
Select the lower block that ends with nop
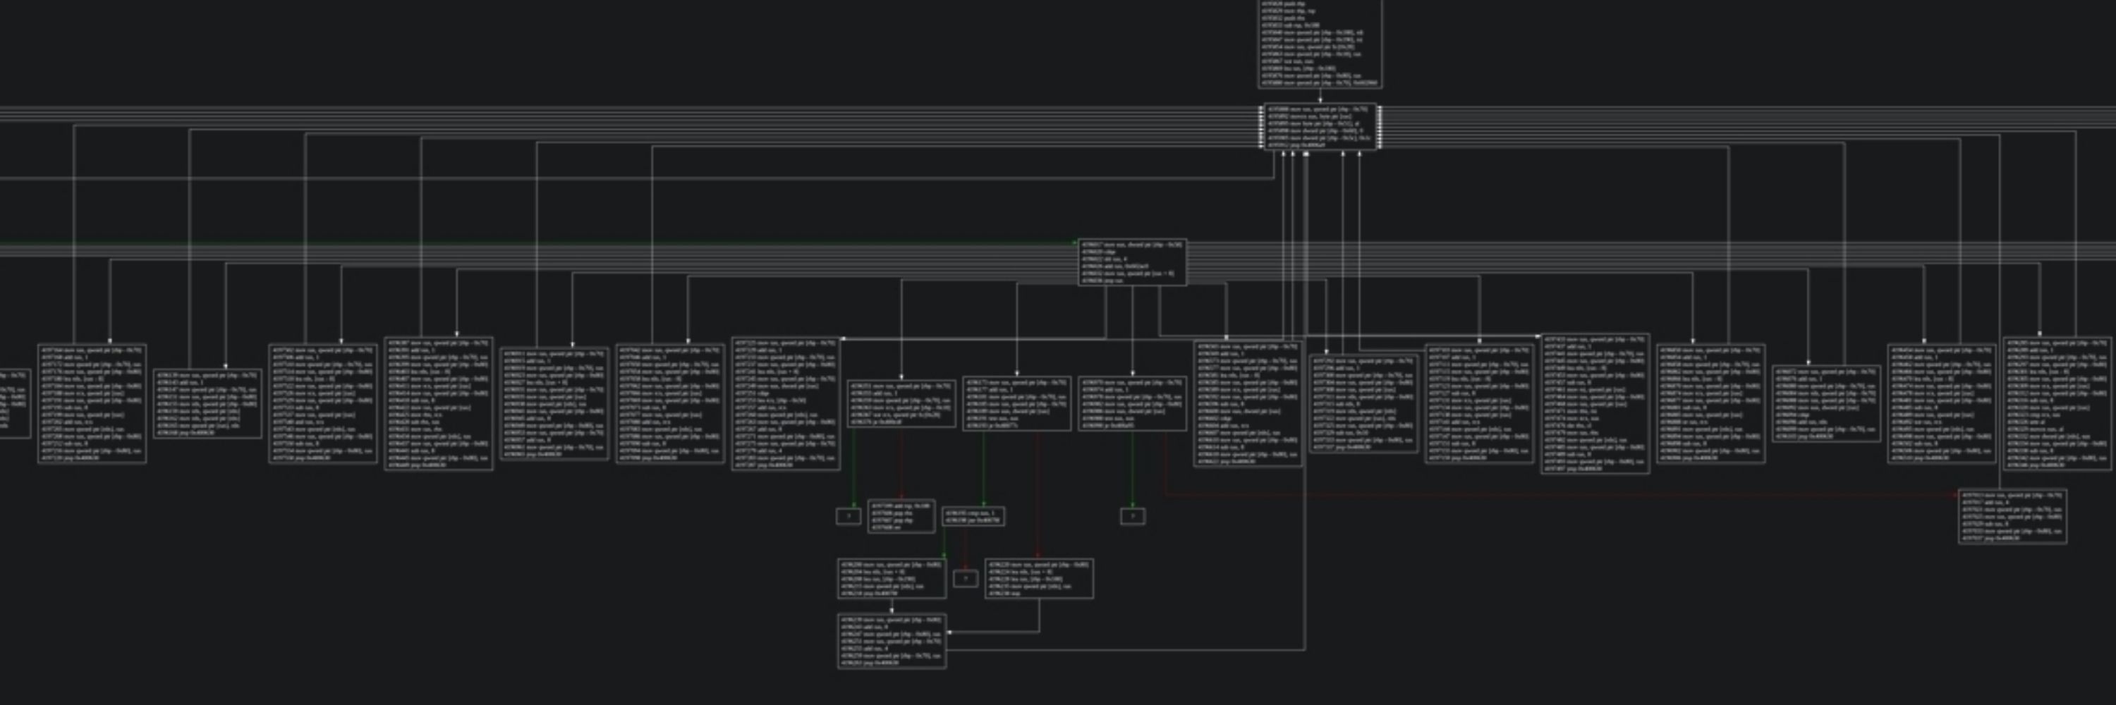1039,579
